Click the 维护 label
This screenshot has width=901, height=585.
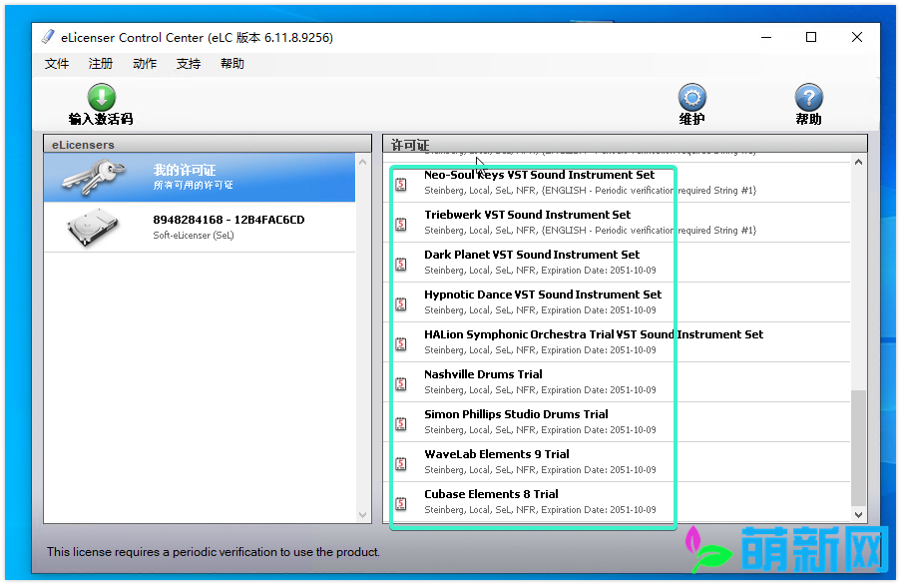691,119
